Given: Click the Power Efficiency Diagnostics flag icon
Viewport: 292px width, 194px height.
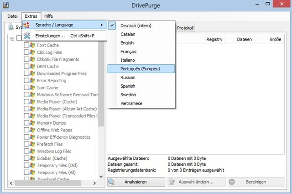Looking at the screenshot, I should point(32,137).
